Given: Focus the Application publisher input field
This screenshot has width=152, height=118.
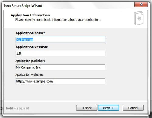Looking at the screenshot, I should pyautogui.click(x=60, y=67).
